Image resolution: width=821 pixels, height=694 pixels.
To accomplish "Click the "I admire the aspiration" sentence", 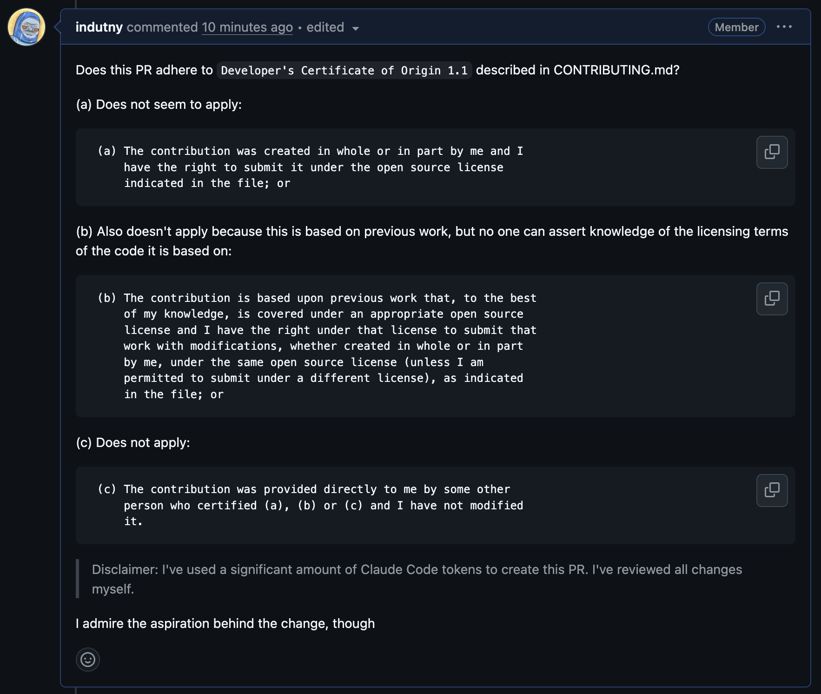I will coord(225,623).
